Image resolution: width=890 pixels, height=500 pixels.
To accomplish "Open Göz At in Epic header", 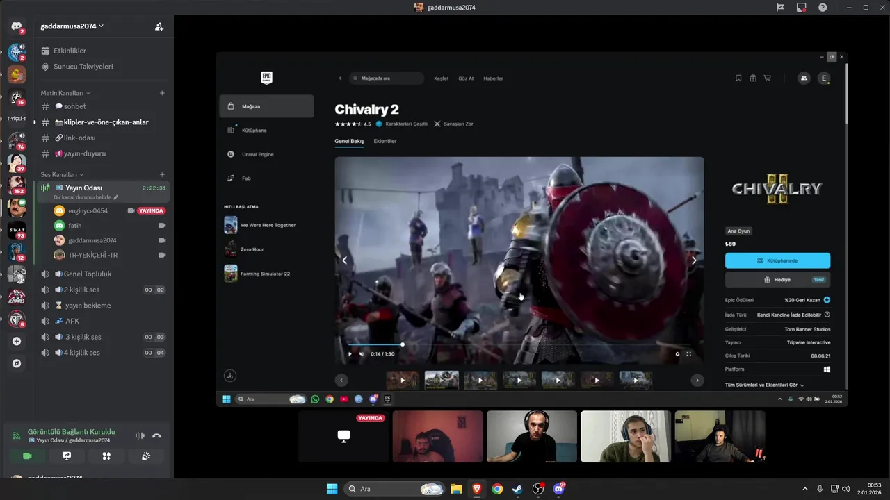I will pos(466,78).
